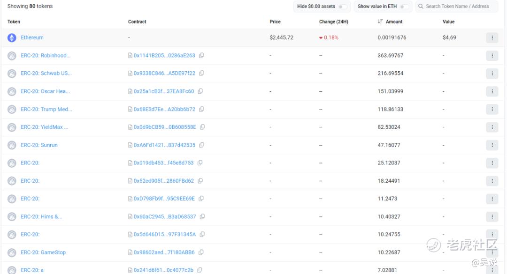The width and height of the screenshot is (507, 274).
Task: Copy contract address 0xD798Fb9f...95C9EE69E
Action: [201, 199]
